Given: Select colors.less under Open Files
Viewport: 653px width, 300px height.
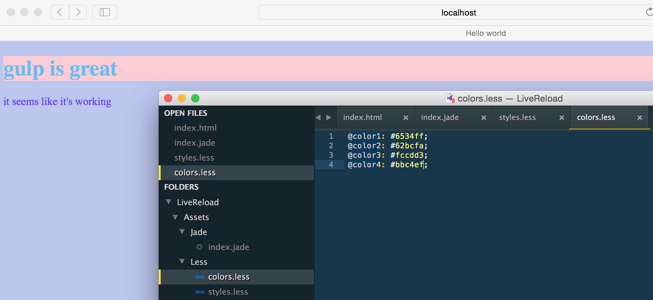Looking at the screenshot, I should [x=236, y=173].
